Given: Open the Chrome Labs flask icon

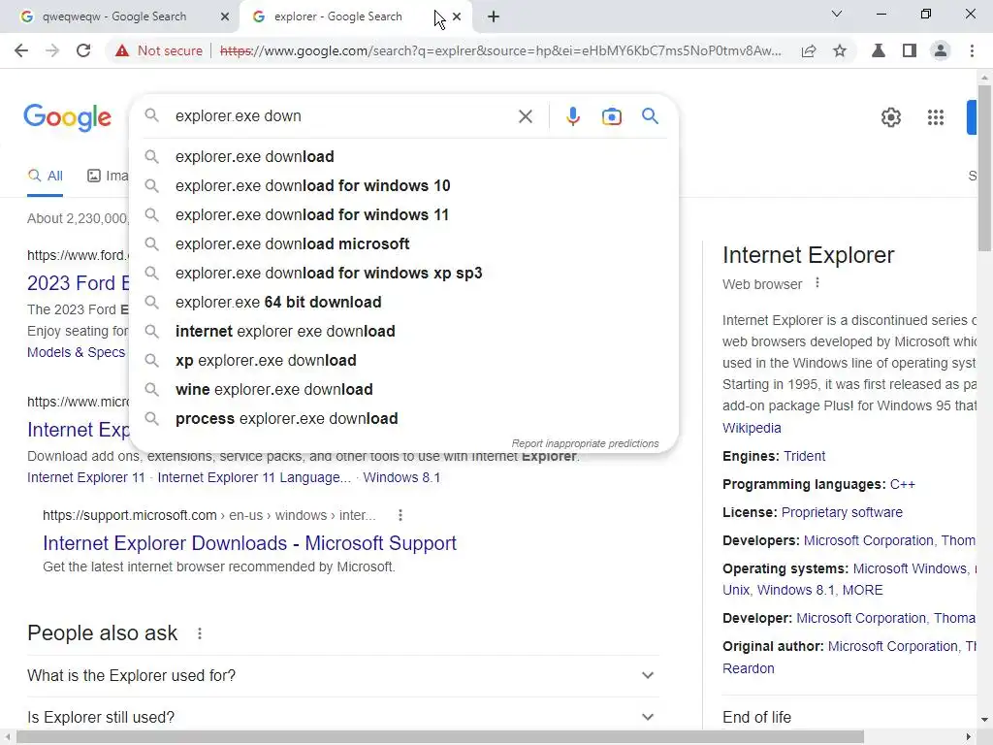Looking at the screenshot, I should tap(879, 50).
